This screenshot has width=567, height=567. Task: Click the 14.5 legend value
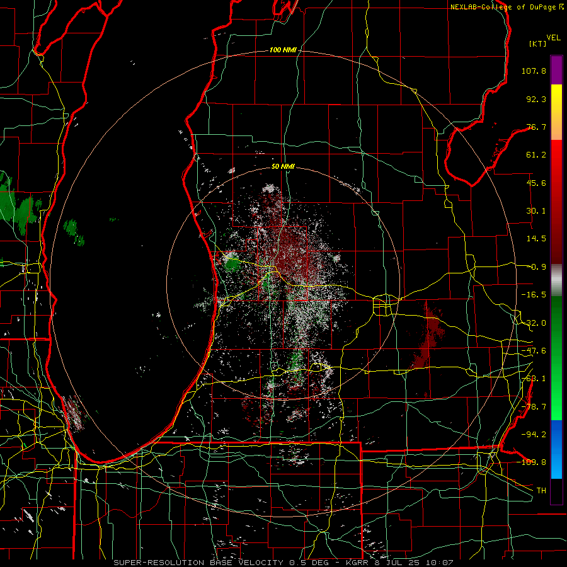[x=536, y=239]
